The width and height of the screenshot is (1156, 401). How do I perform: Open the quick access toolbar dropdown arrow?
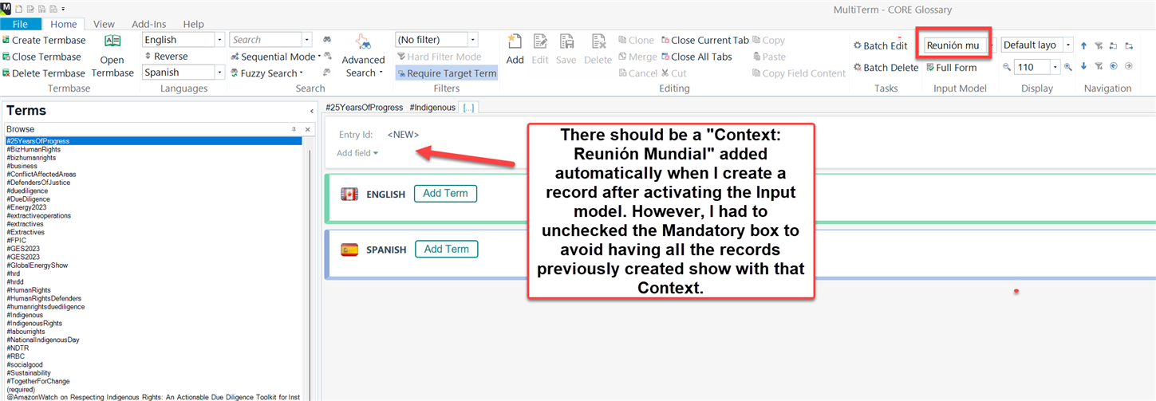(x=63, y=8)
